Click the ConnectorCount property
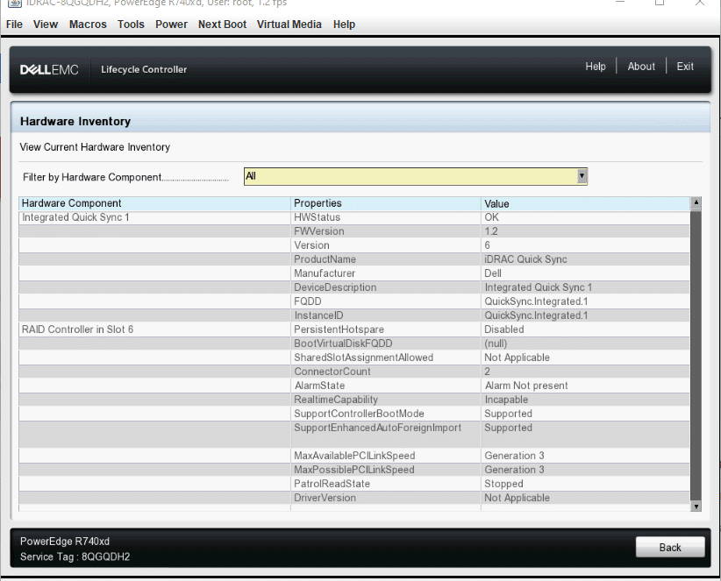721x581 pixels. click(x=332, y=372)
